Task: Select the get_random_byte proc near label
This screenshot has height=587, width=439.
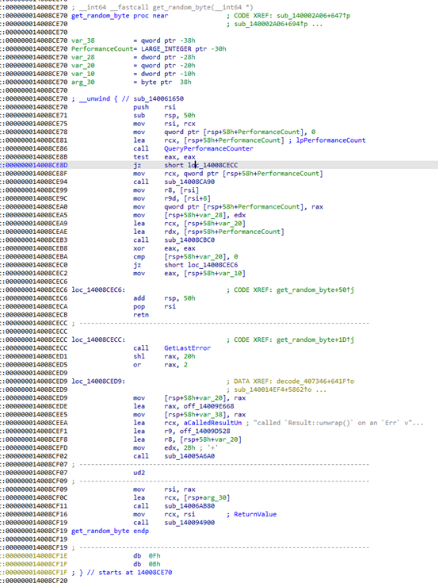Action: (x=120, y=16)
